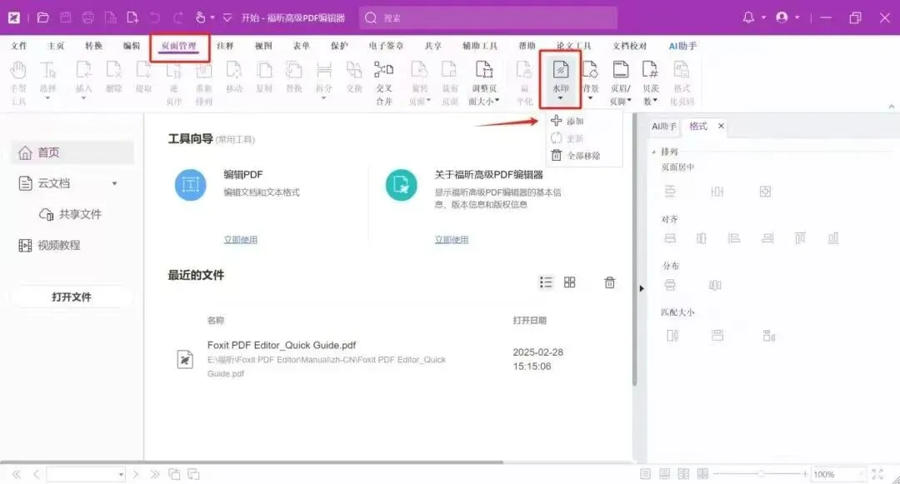Click 立即使用 link under 编辑PDF
Screen dimensions: 900x484
point(241,240)
